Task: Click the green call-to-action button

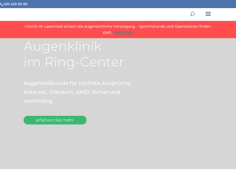Action: 55,120
